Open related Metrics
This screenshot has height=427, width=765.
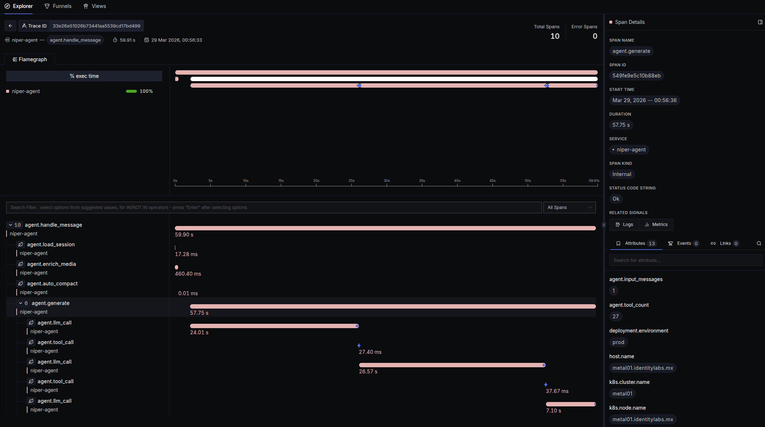coord(656,225)
